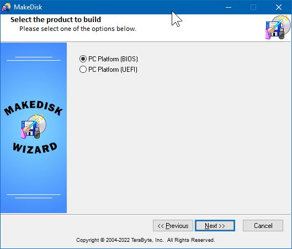This screenshot has height=249, width=292.
Task: Close the MakeDisk window
Action: [x=279, y=7]
